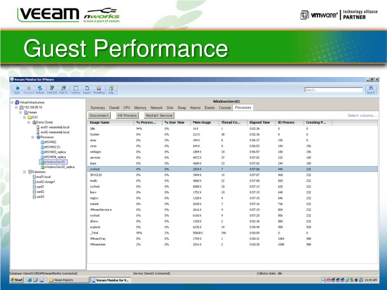Select the winlogon process row
The height and width of the screenshot is (290, 387).
pos(232,152)
